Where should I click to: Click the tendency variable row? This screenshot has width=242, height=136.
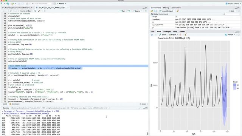coord(195,19)
